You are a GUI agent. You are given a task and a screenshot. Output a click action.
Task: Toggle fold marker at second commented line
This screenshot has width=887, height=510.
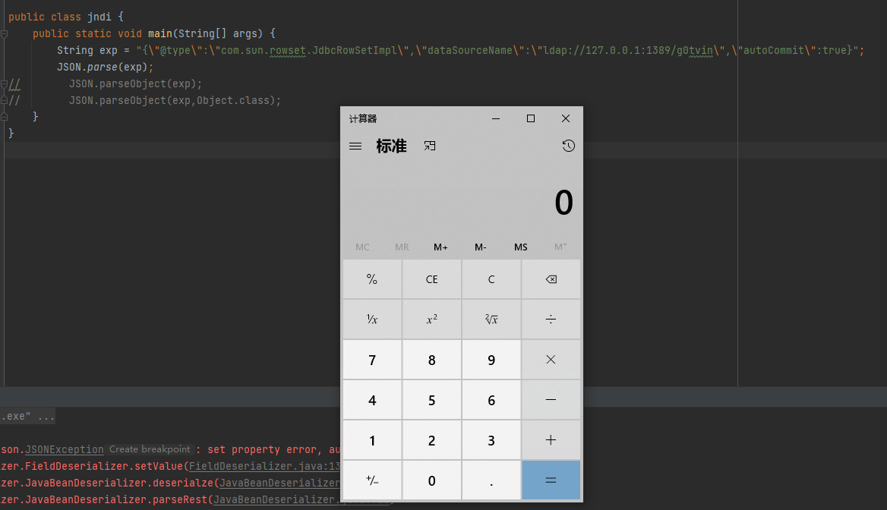pyautogui.click(x=4, y=101)
